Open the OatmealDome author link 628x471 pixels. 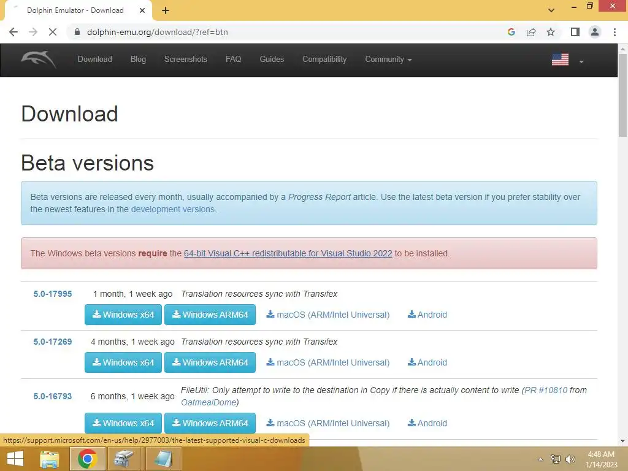[209, 402]
